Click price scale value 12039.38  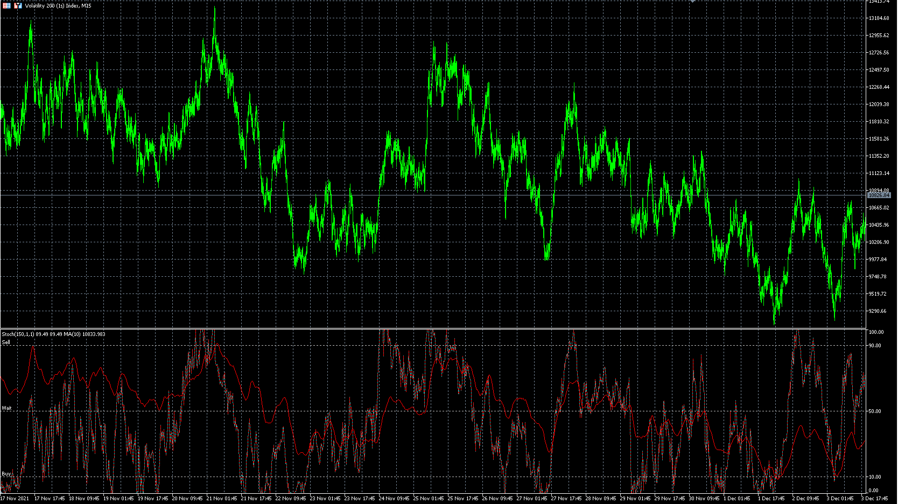click(879, 104)
